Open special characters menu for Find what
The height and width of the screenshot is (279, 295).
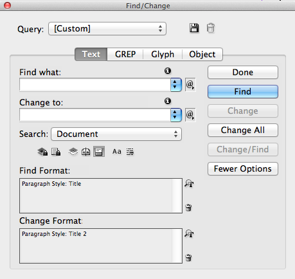(190, 85)
